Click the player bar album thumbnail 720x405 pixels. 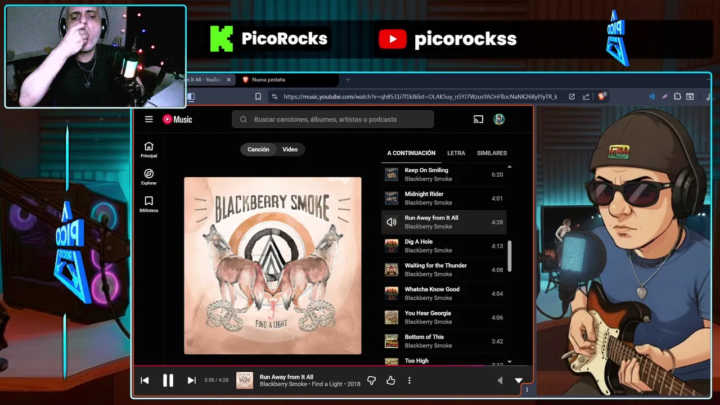point(245,380)
